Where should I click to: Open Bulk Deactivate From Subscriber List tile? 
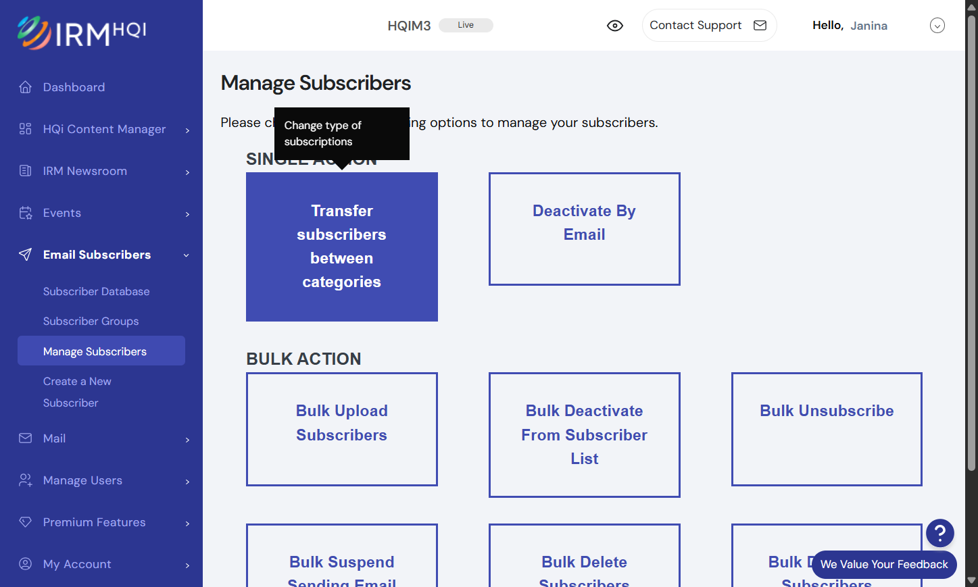tap(585, 435)
